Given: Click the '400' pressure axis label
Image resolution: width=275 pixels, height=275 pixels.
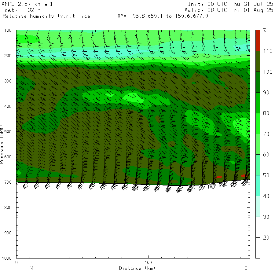Looking at the screenshot, I should [8, 106].
